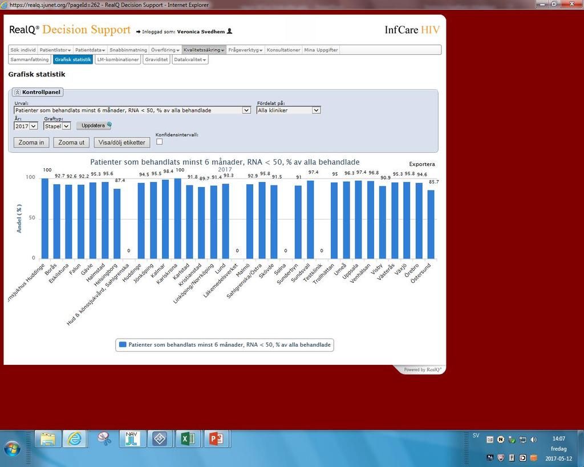Click the envelope tray icon
The width and height of the screenshot is (584, 467).
(490, 440)
